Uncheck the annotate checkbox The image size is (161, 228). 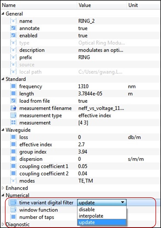click(13, 28)
